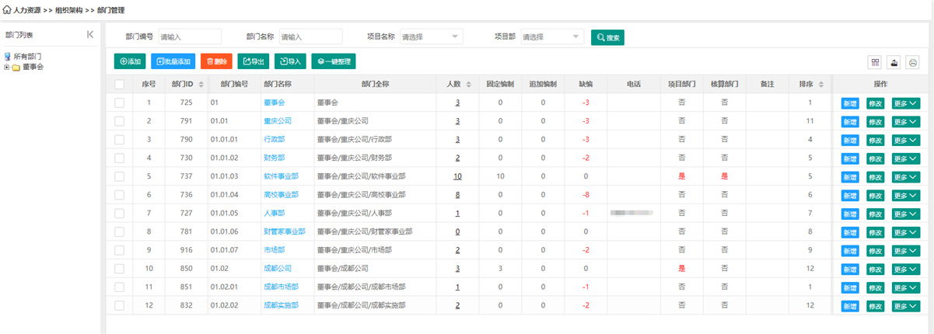
Task: Click the home icon in breadcrumb
Action: [x=7, y=10]
